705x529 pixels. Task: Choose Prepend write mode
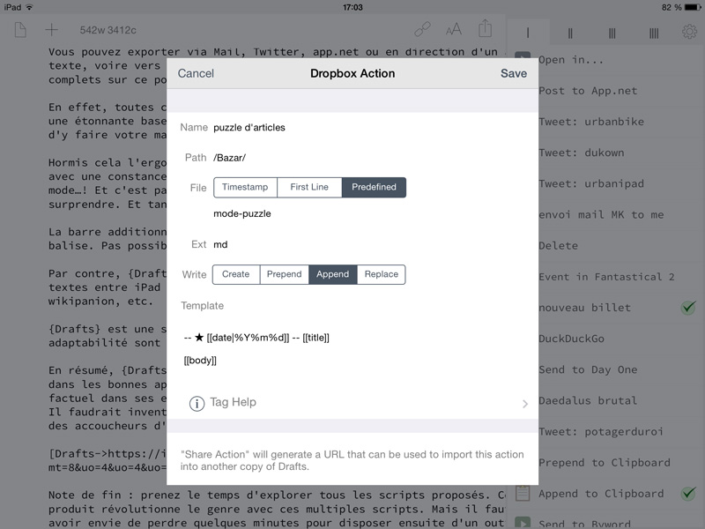[x=284, y=274]
